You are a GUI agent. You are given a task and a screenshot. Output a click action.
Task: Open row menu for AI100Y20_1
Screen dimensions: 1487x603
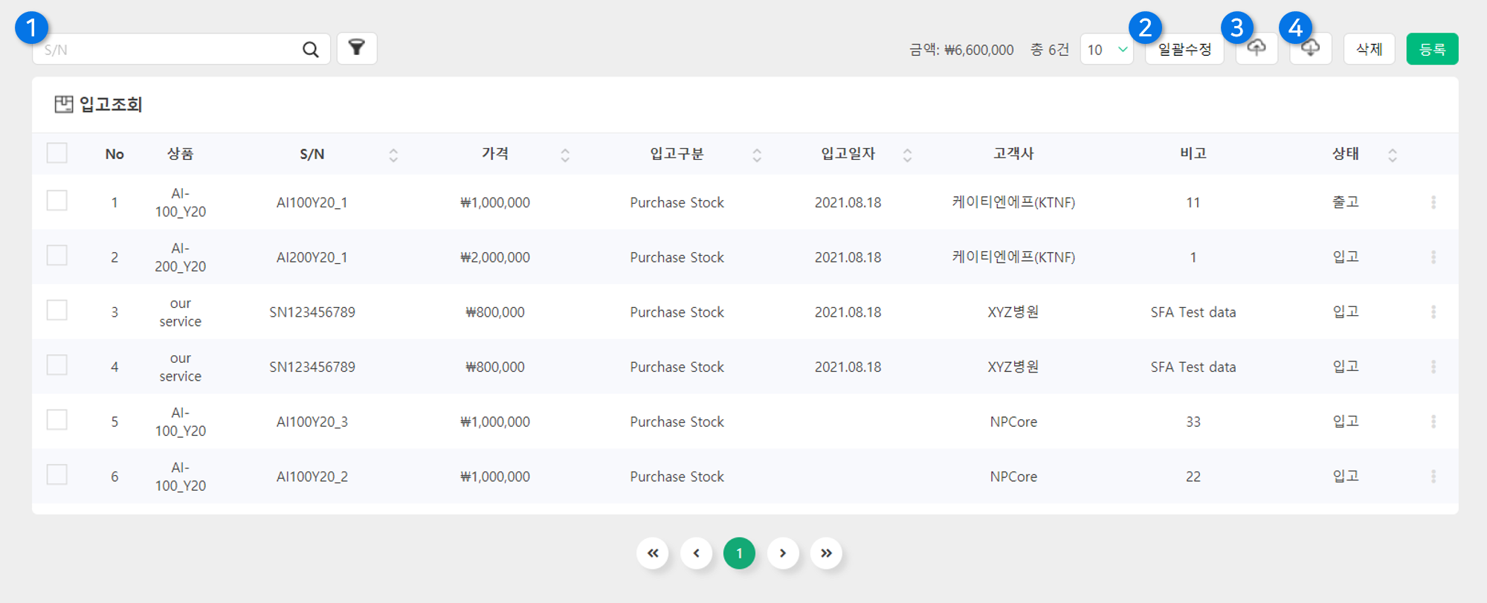[1433, 202]
